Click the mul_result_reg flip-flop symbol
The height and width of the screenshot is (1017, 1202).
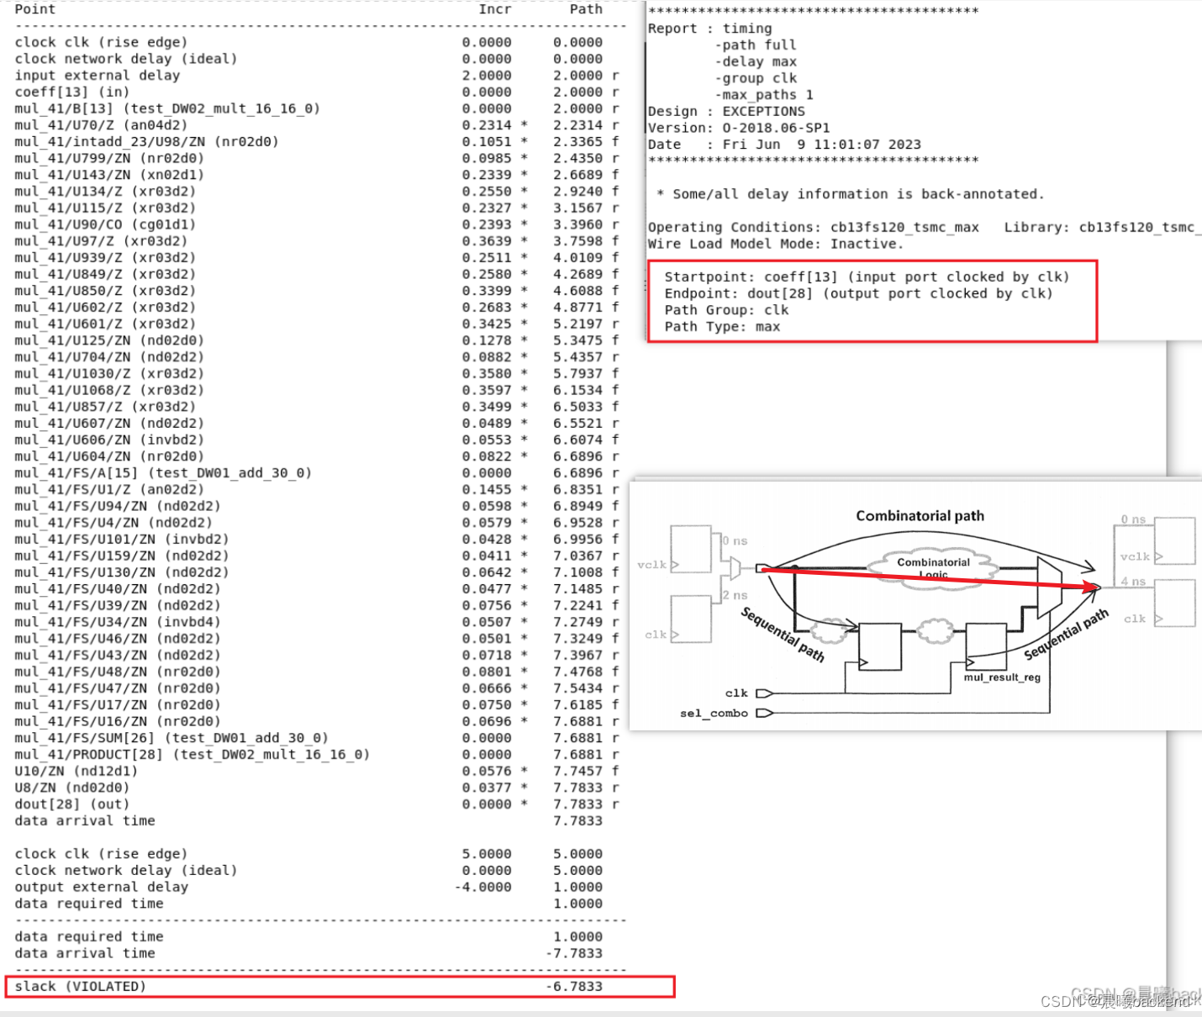986,647
